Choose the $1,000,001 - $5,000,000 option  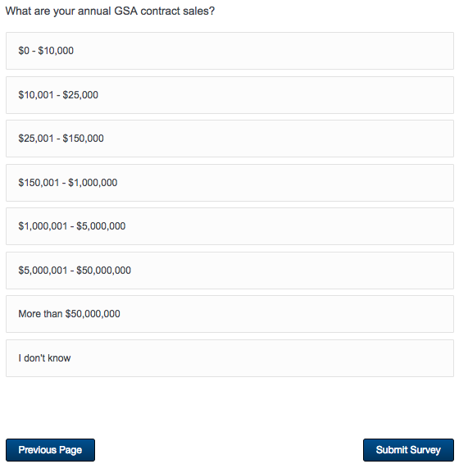pos(229,226)
